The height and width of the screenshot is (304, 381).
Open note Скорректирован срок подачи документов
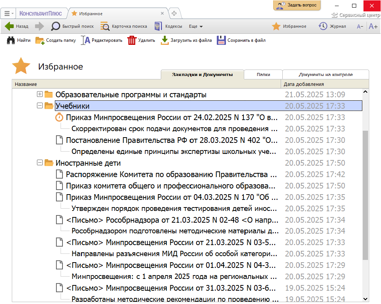[174, 129]
